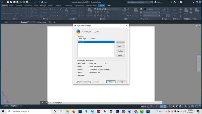Click Type here to search taskbar box
The height and width of the screenshot is (114, 202).
point(29,111)
